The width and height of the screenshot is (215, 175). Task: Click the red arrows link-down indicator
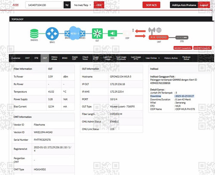click(140, 33)
